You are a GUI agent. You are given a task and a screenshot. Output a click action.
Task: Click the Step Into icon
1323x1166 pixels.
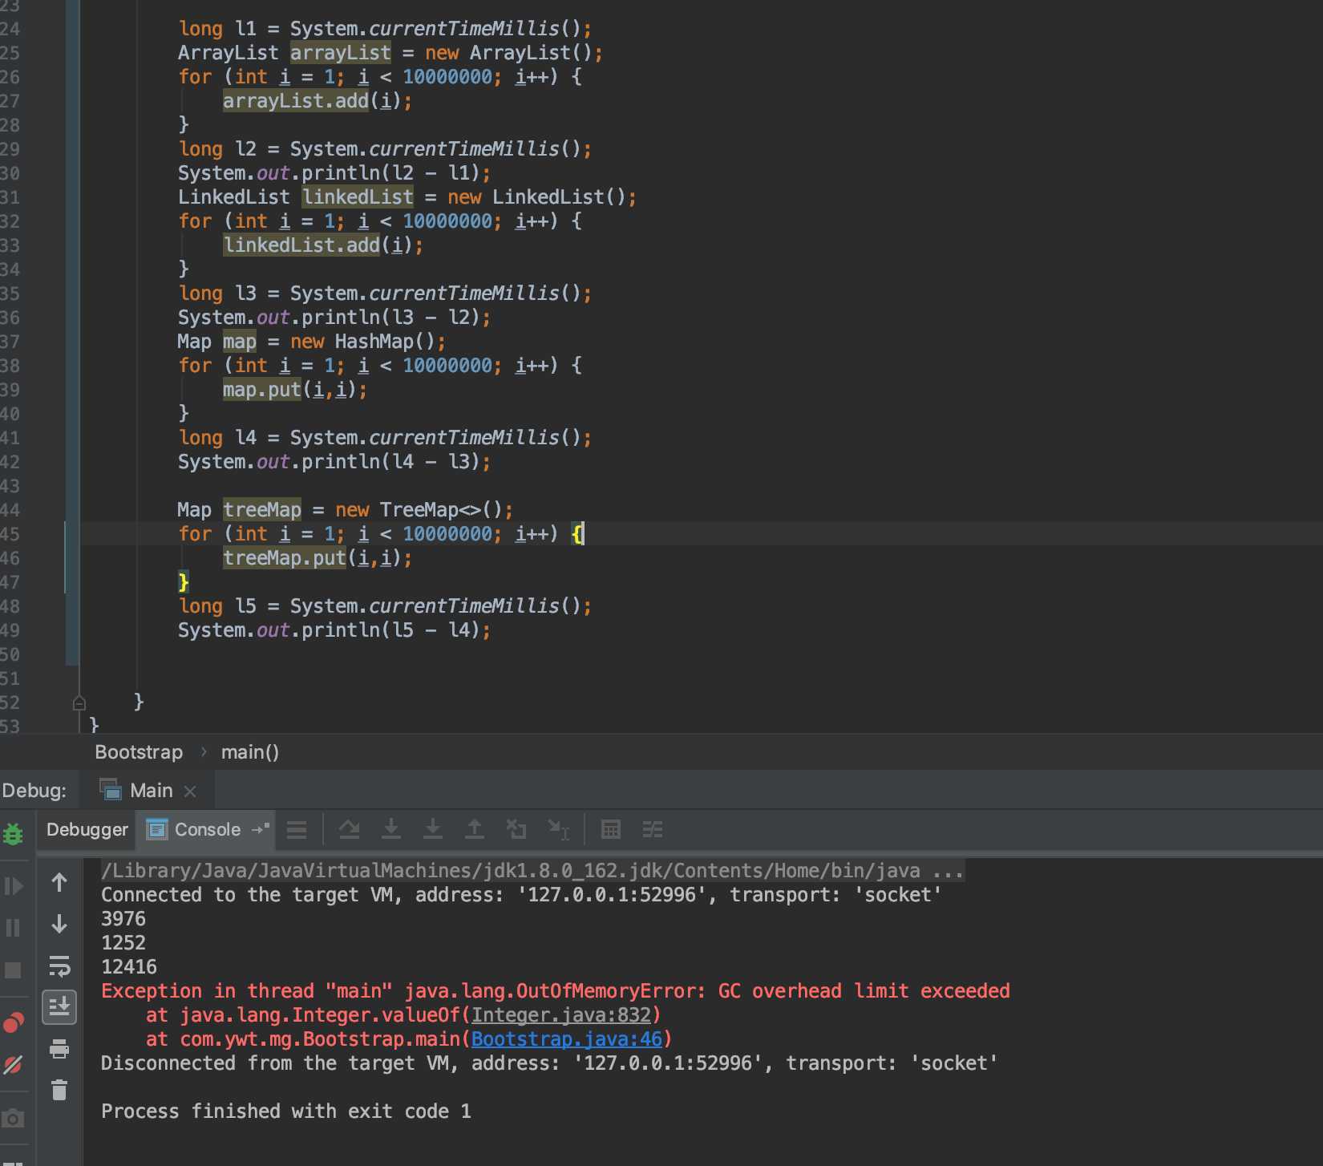coord(391,830)
